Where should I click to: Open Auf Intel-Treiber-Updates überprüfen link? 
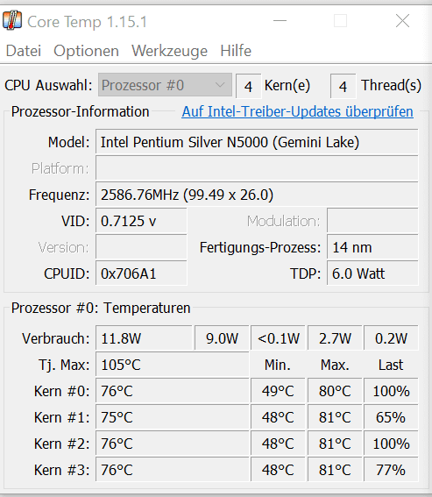pyautogui.click(x=297, y=111)
